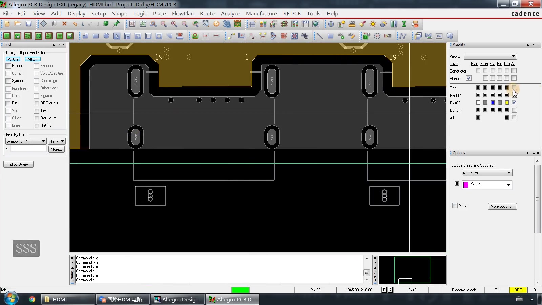Click the More options... button

pyautogui.click(x=502, y=206)
